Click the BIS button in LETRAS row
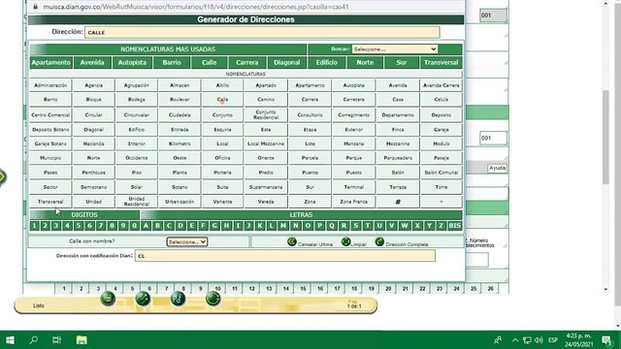Image resolution: width=621 pixels, height=349 pixels. click(455, 226)
